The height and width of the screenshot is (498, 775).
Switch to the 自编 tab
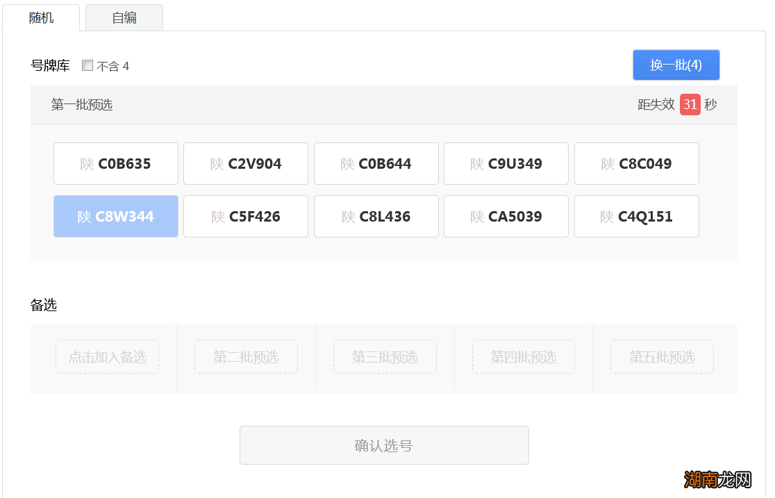124,18
